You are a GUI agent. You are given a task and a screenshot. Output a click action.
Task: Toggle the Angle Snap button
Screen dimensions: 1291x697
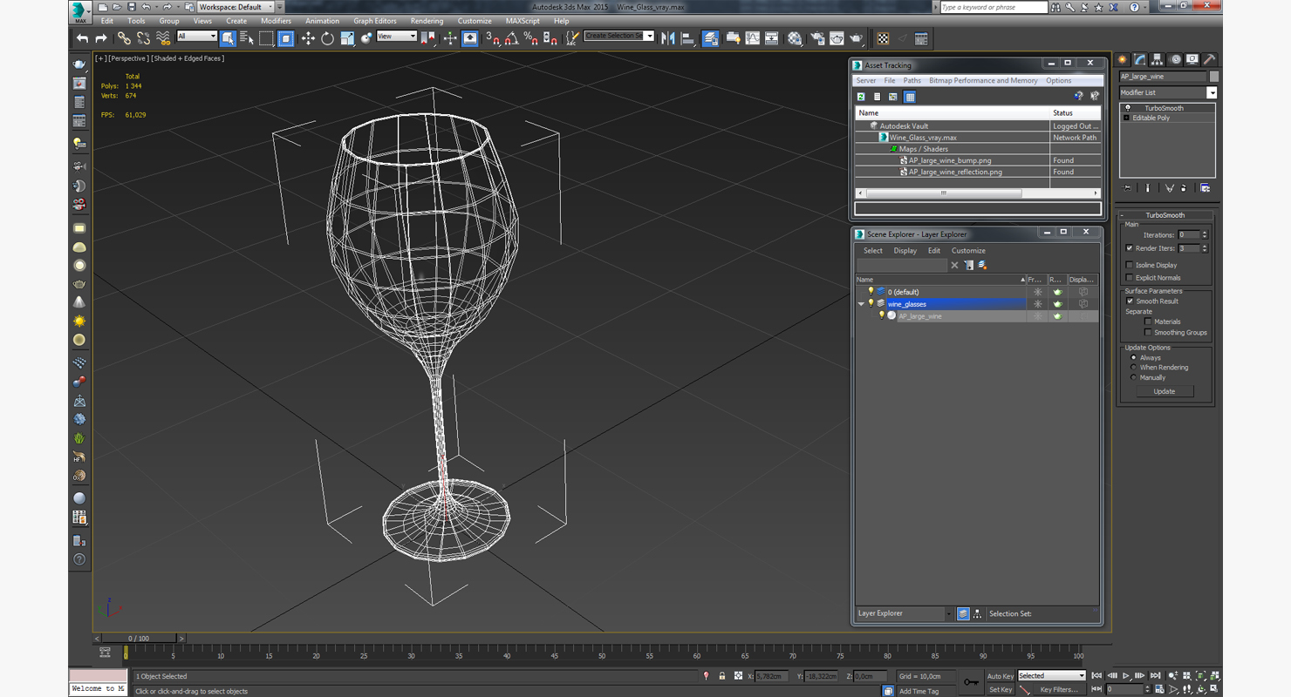coord(512,38)
